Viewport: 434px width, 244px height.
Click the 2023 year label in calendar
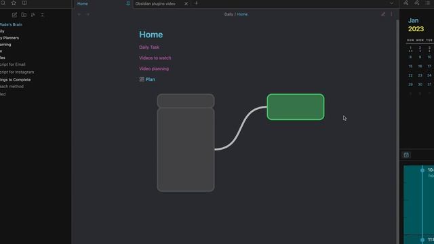pyautogui.click(x=416, y=29)
